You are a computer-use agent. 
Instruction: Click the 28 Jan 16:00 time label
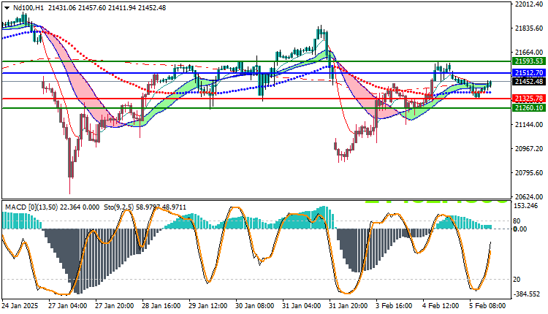tap(161, 306)
